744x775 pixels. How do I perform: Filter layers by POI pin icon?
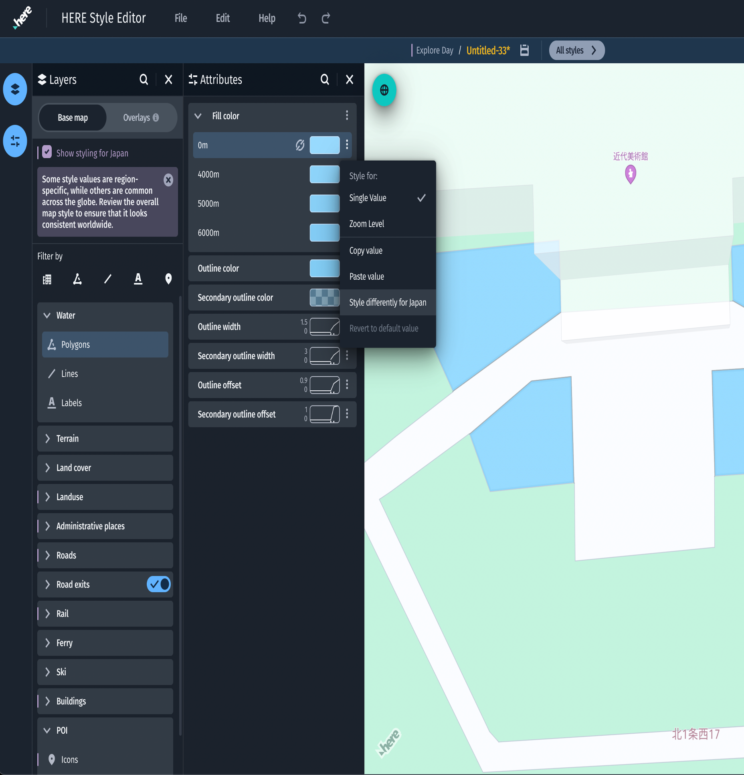click(x=168, y=279)
